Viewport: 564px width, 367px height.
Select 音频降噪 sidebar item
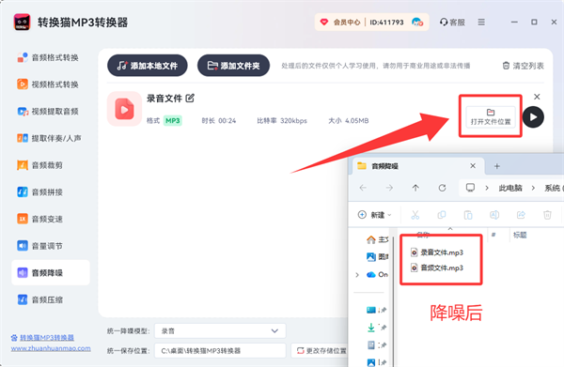51,272
